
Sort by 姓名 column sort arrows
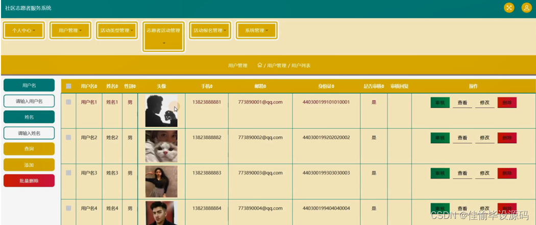(x=117, y=86)
